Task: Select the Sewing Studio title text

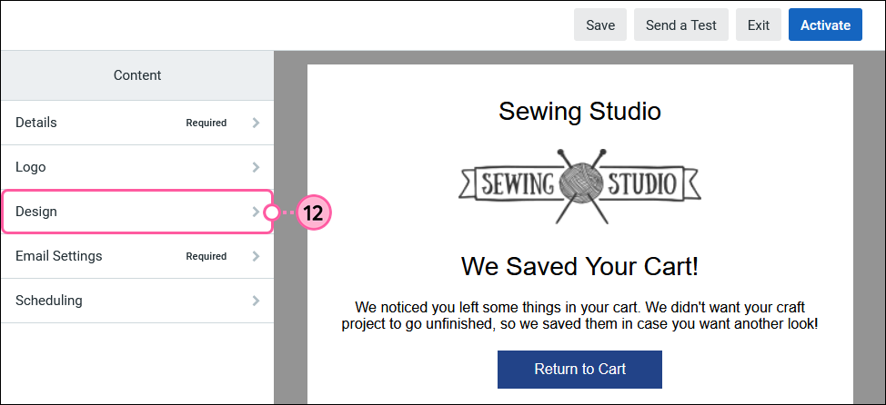Action: click(579, 111)
